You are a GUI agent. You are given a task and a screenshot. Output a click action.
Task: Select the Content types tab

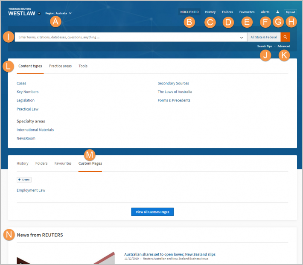pyautogui.click(x=30, y=66)
